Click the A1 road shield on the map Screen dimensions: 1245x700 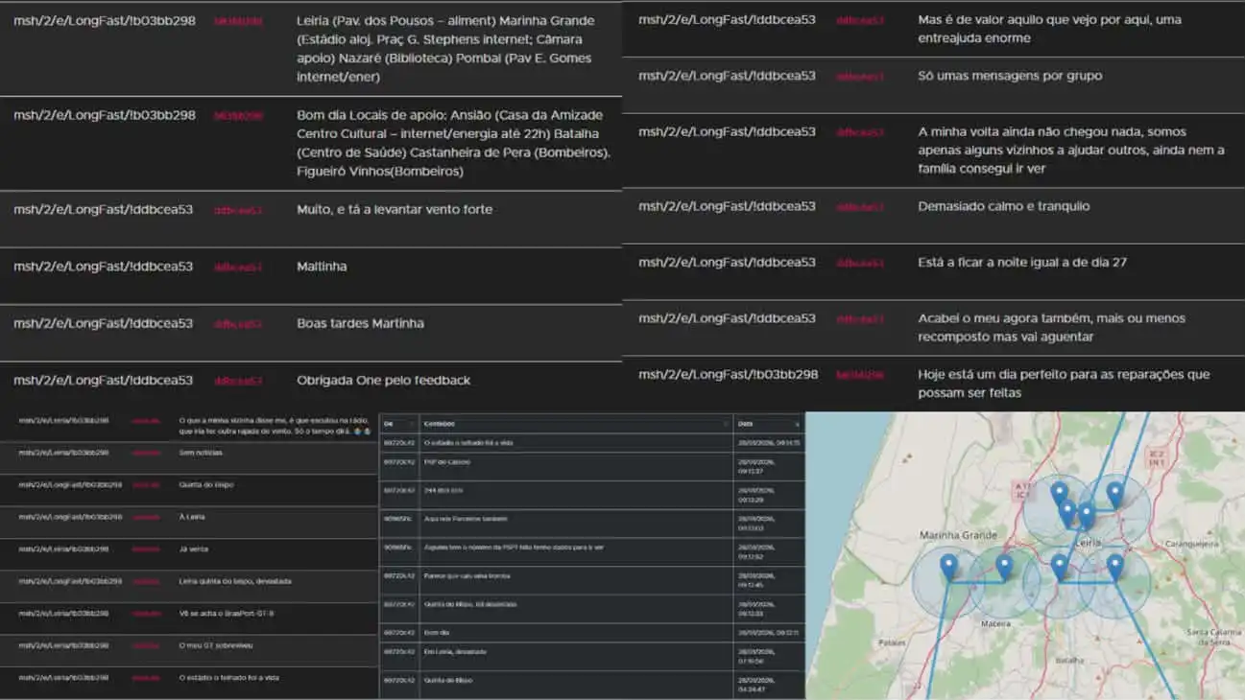(1020, 491)
